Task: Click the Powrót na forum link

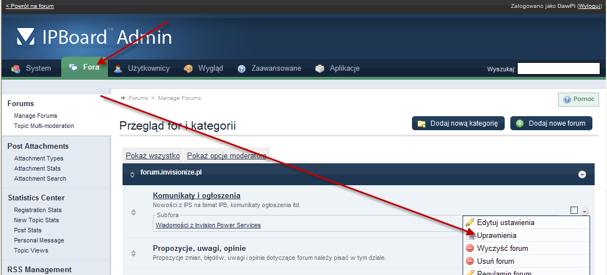Action: (30, 6)
